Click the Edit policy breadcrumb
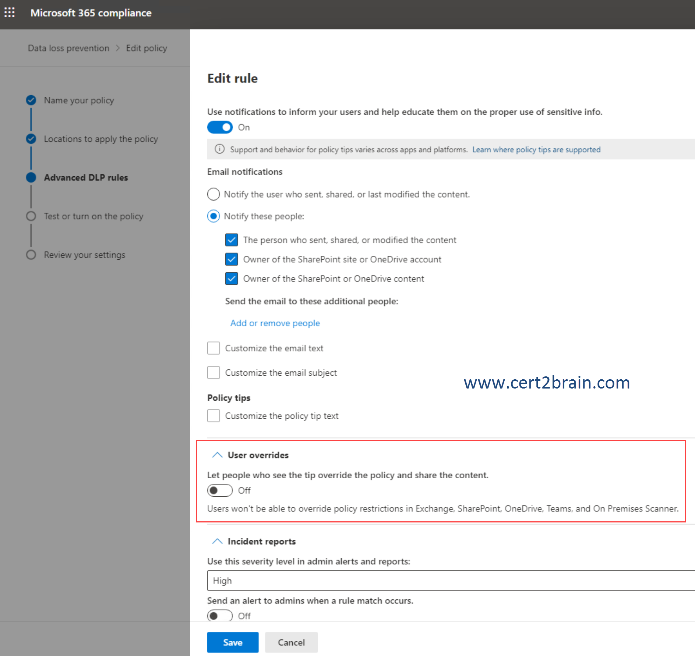 click(x=147, y=48)
